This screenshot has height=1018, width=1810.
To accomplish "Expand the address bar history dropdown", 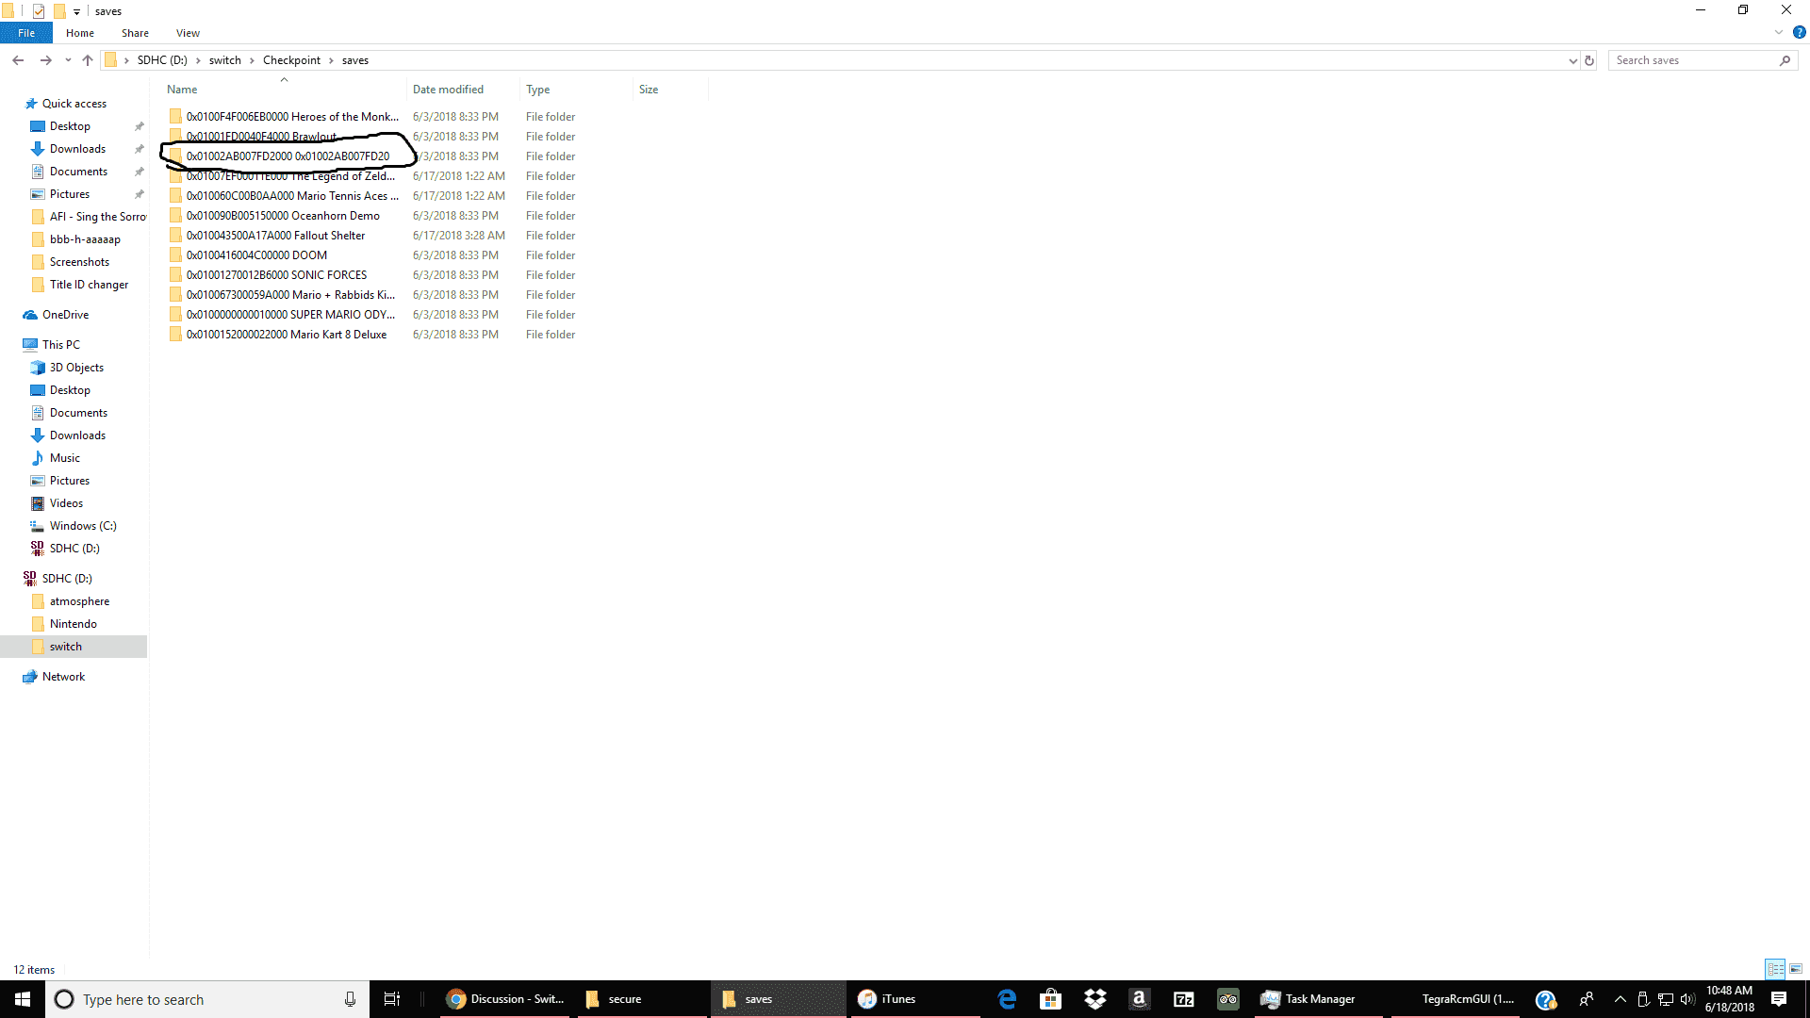I will click(1572, 60).
